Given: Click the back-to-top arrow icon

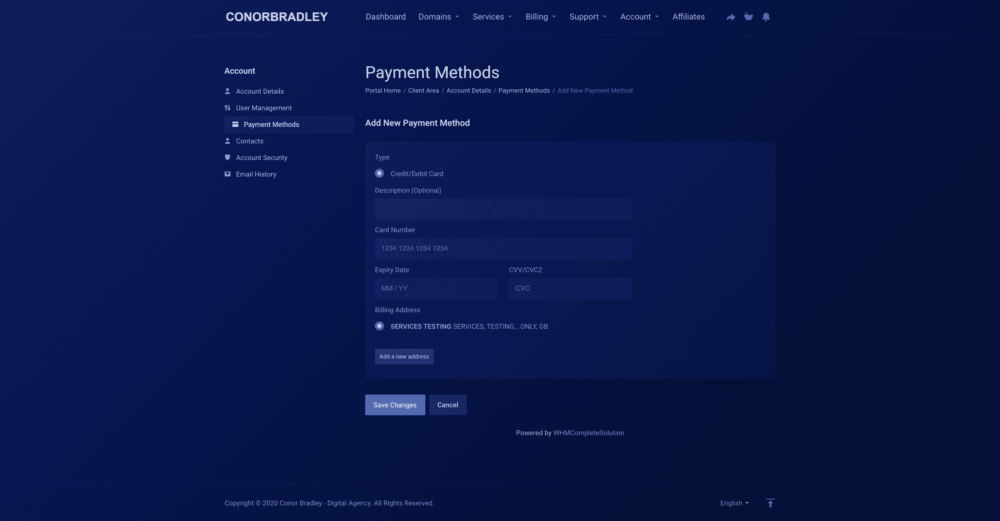Looking at the screenshot, I should click(x=770, y=503).
